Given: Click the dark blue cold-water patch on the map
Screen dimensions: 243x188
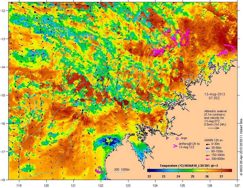Looking at the screenshot, I should pos(109,141).
